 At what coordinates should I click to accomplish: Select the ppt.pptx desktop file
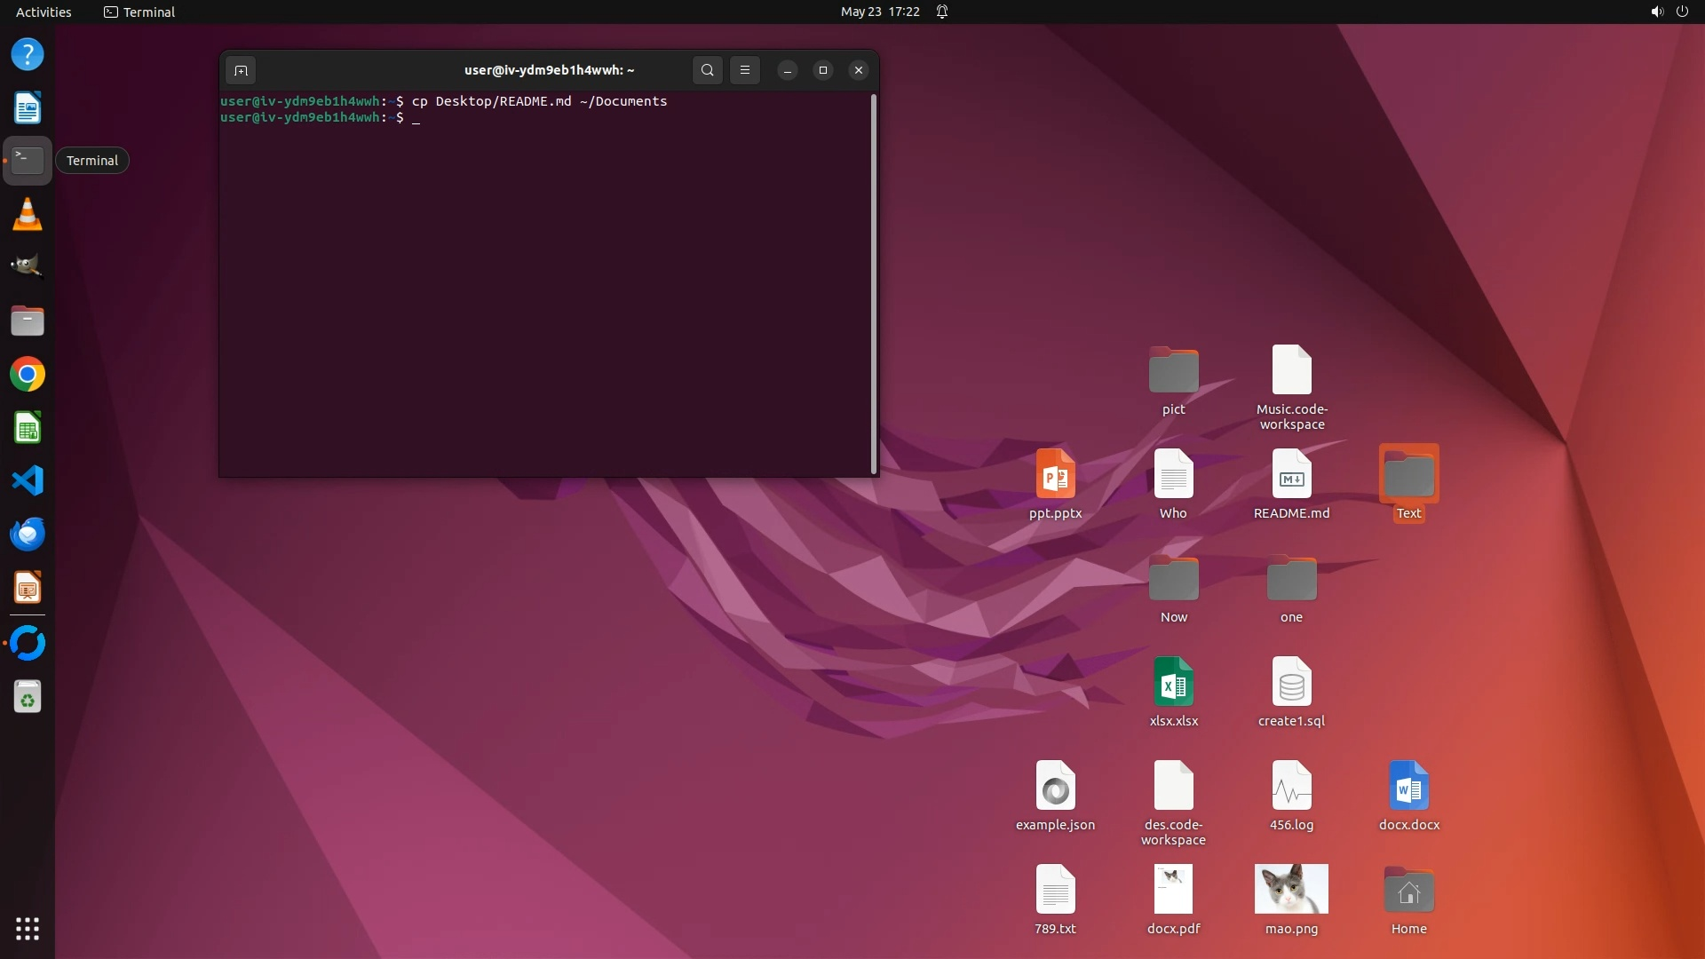click(1055, 475)
